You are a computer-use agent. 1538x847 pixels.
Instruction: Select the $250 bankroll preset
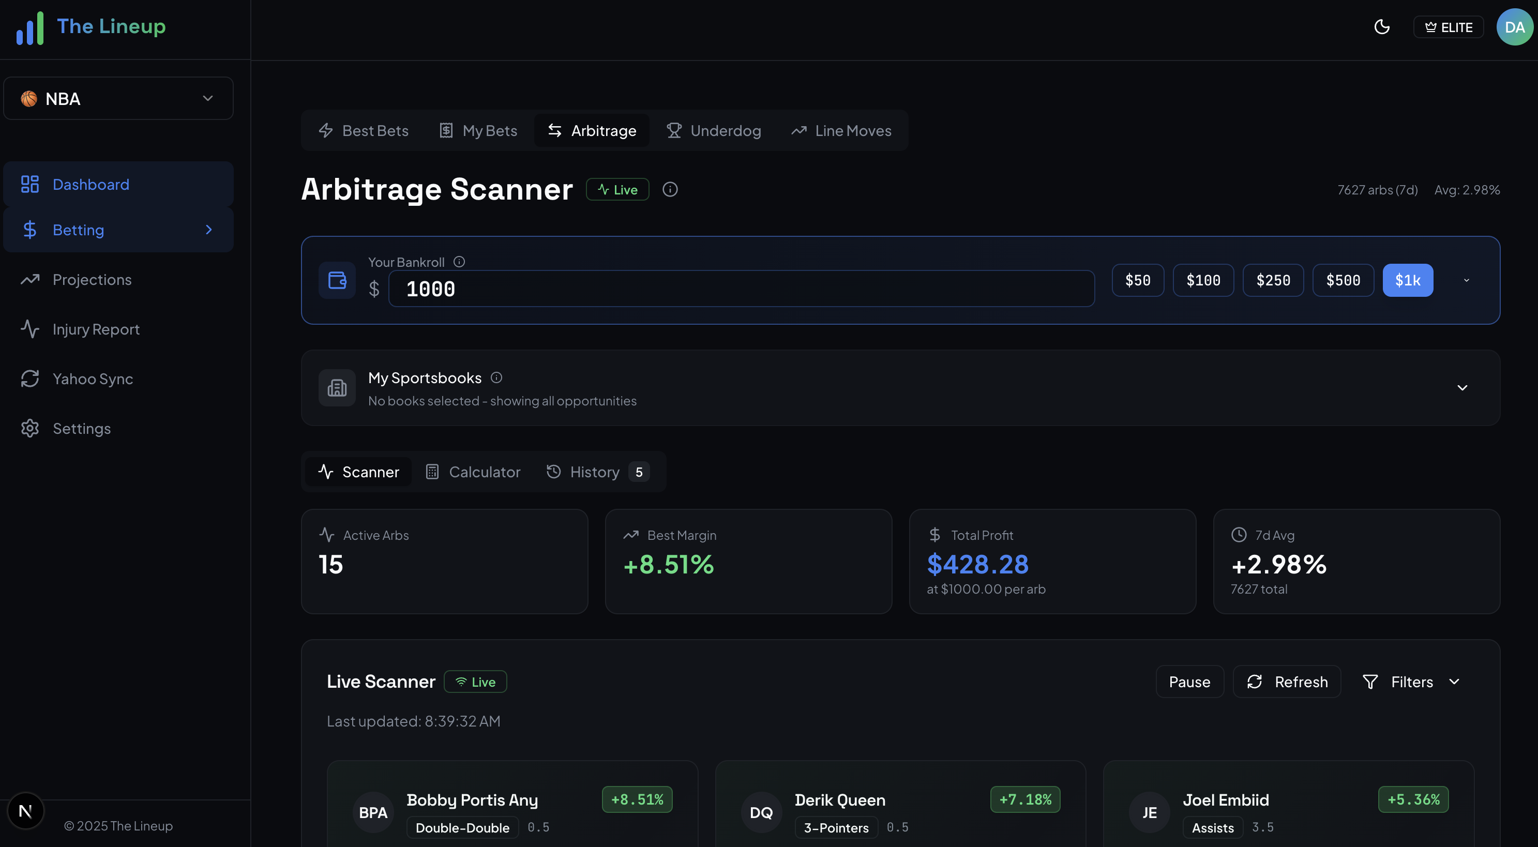(1273, 280)
